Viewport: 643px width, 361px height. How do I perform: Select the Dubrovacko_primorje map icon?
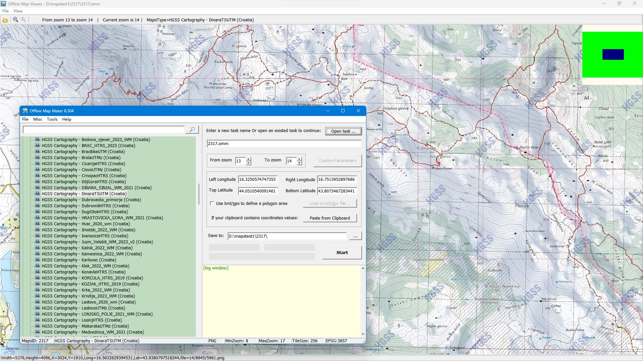coord(38,200)
